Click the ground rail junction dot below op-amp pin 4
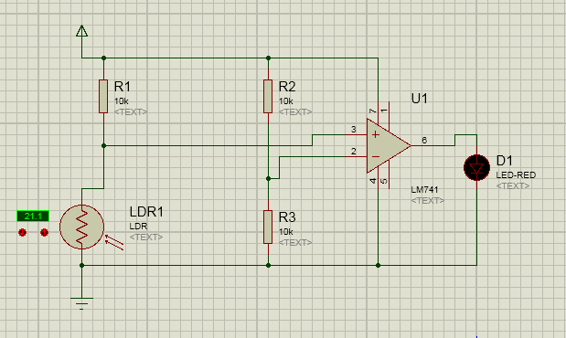The image size is (566, 338). pos(378,265)
